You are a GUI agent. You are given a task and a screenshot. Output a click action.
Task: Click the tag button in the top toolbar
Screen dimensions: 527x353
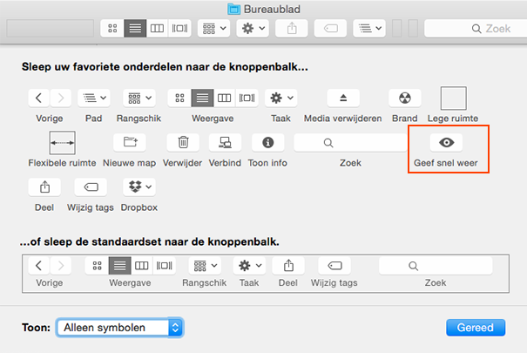coord(330,28)
